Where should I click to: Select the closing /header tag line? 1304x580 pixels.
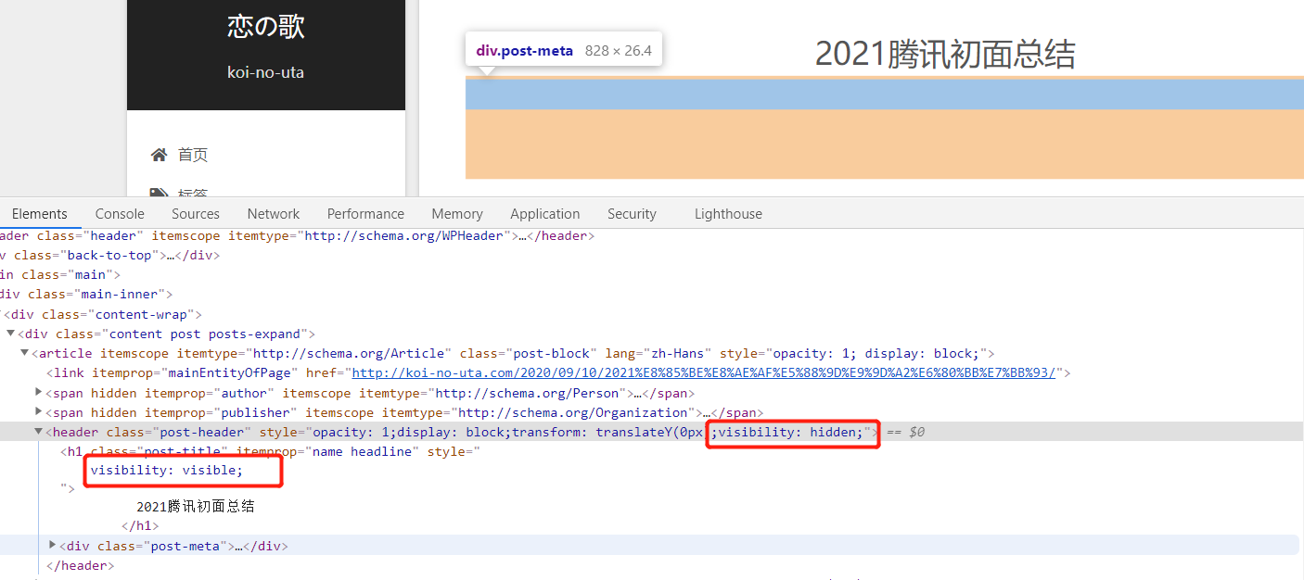coord(80,565)
